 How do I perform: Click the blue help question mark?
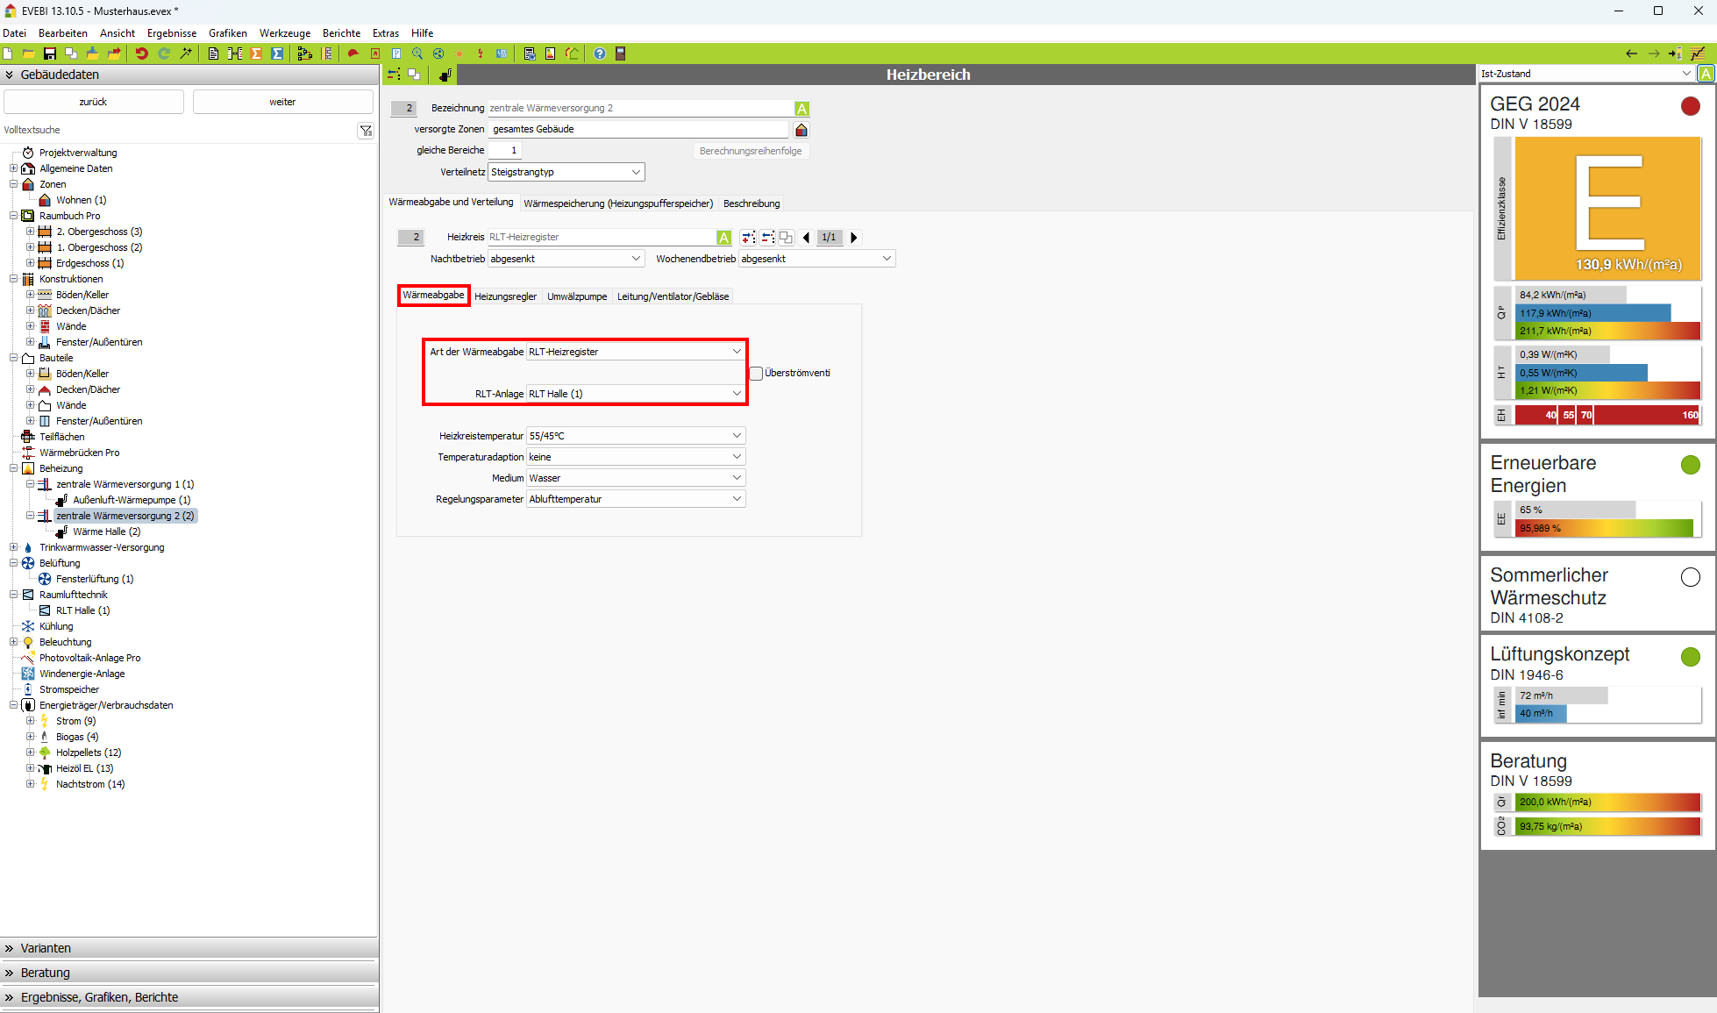tap(600, 54)
